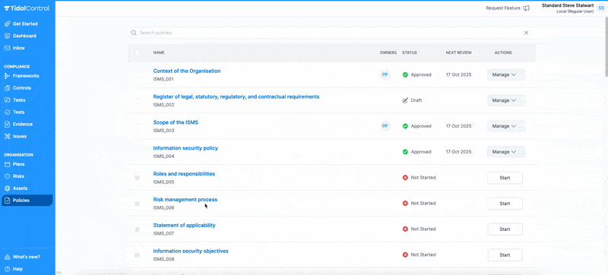Open Risks in the Organisation menu
The height and width of the screenshot is (275, 608).
coord(27,176)
